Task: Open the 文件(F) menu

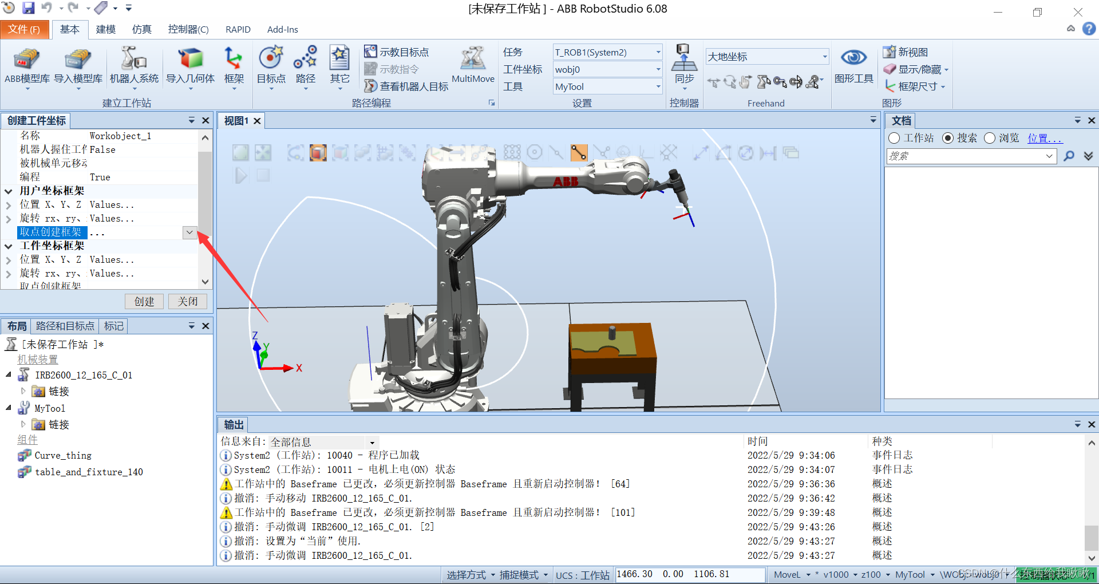Action: pos(24,29)
